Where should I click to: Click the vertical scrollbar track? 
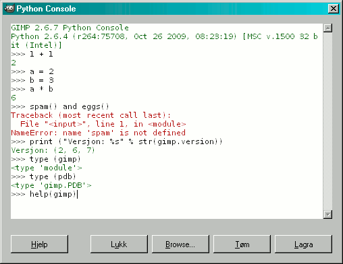[x=327, y=121]
